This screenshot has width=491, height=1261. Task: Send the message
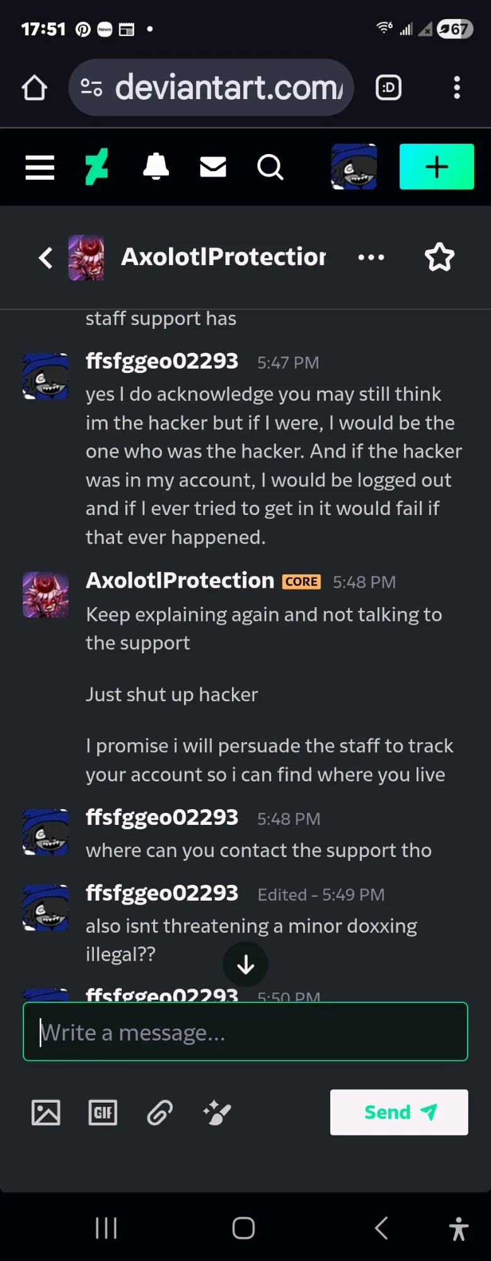pos(399,1112)
